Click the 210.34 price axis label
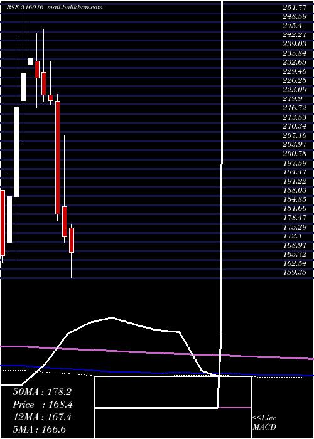 point(295,127)
